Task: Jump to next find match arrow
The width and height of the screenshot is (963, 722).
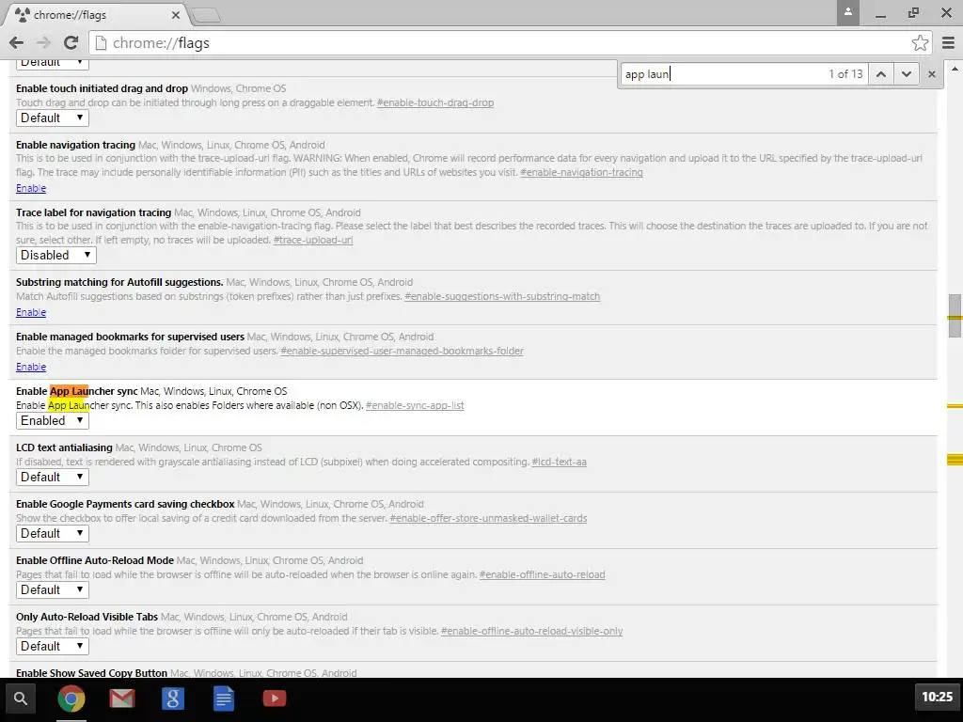Action: (906, 74)
